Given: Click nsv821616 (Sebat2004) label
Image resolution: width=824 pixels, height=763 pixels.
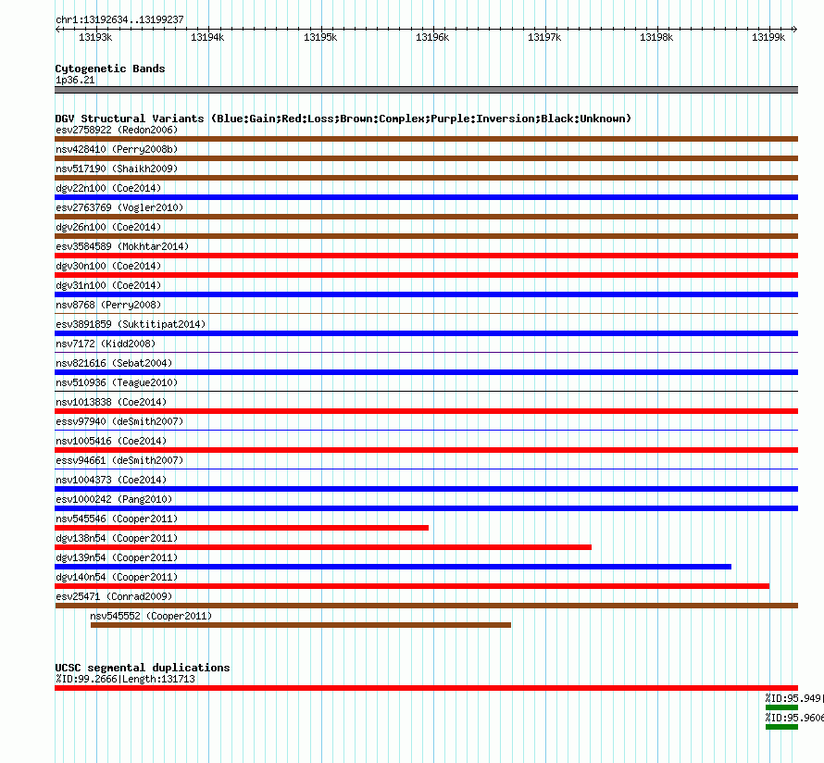Looking at the screenshot, I should pos(114,363).
